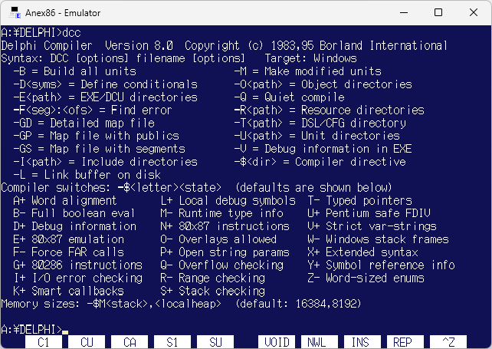This screenshot has height=349, width=492.
Task: Maximize the Anex86 Emulator window
Action: 438,12
